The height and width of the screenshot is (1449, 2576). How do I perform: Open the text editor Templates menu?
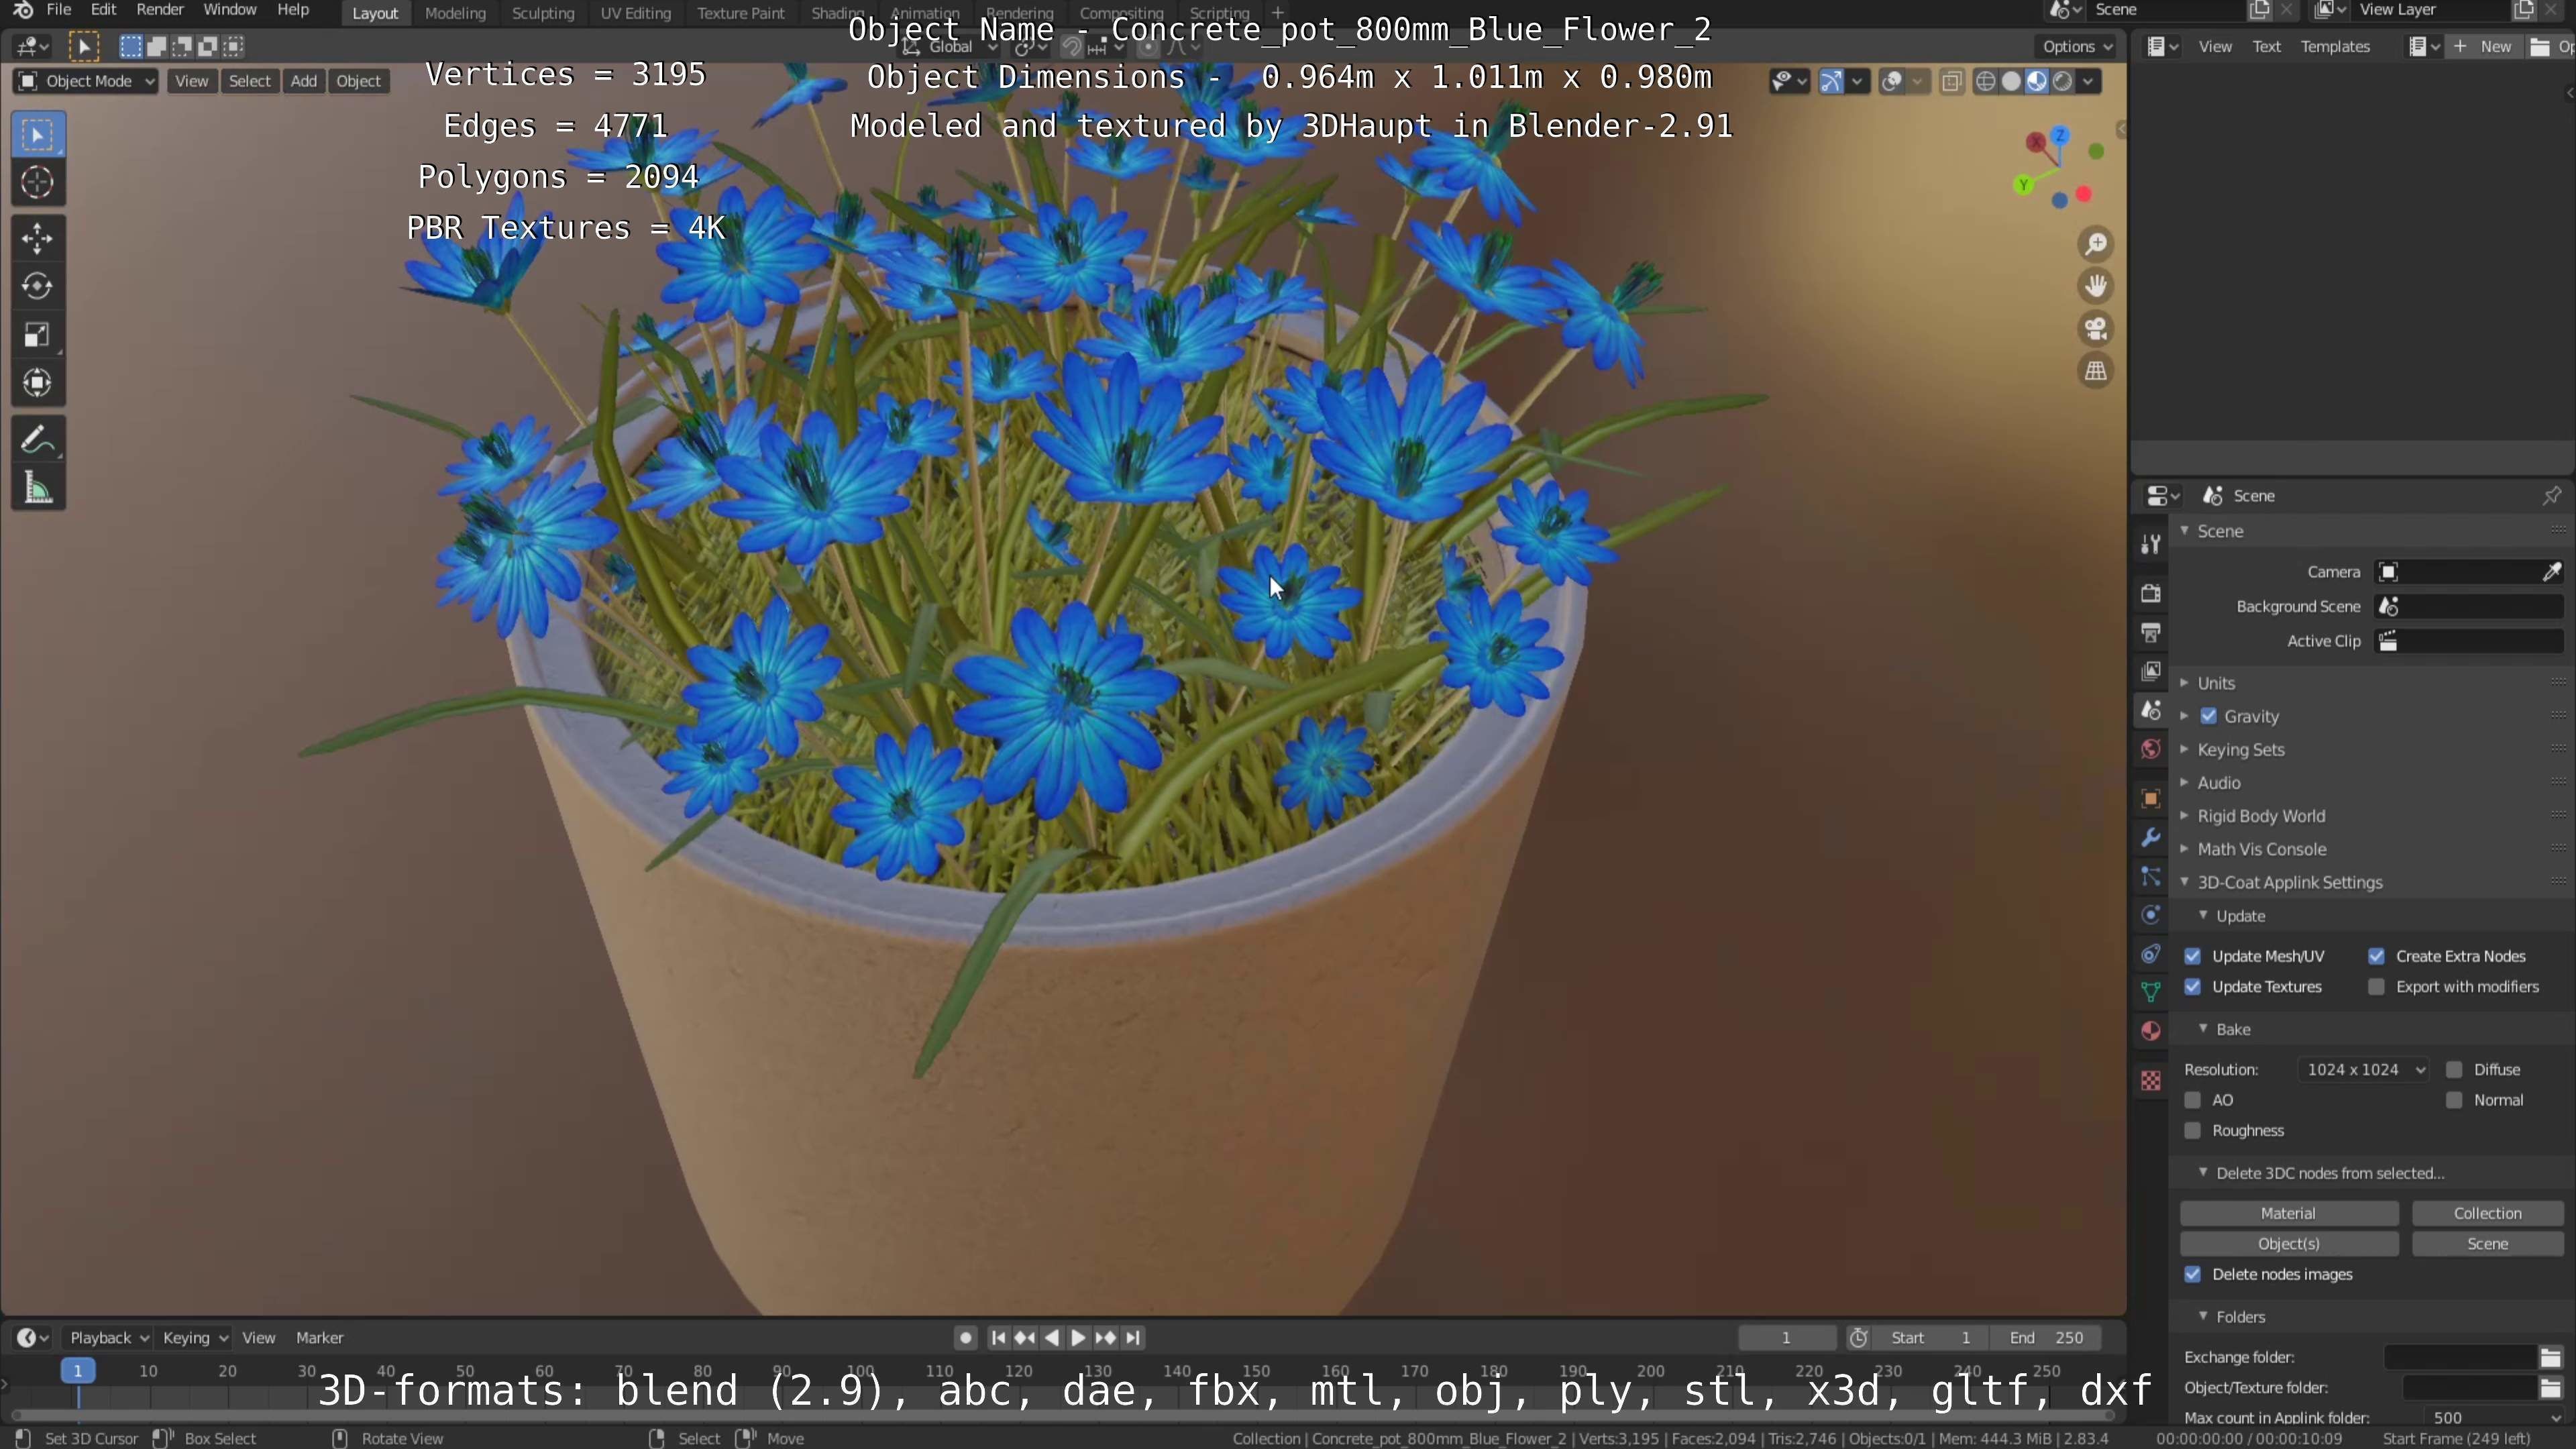click(x=2335, y=46)
